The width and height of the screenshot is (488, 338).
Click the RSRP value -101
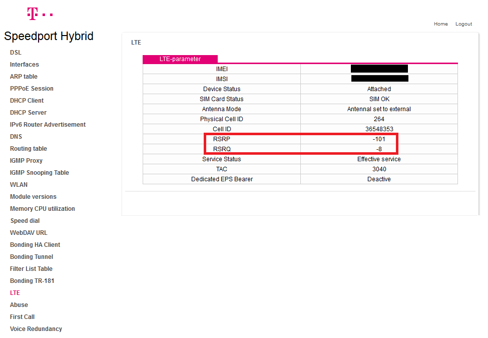point(379,139)
